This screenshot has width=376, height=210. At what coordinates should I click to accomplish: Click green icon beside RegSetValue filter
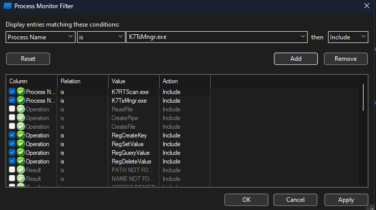tap(21, 144)
